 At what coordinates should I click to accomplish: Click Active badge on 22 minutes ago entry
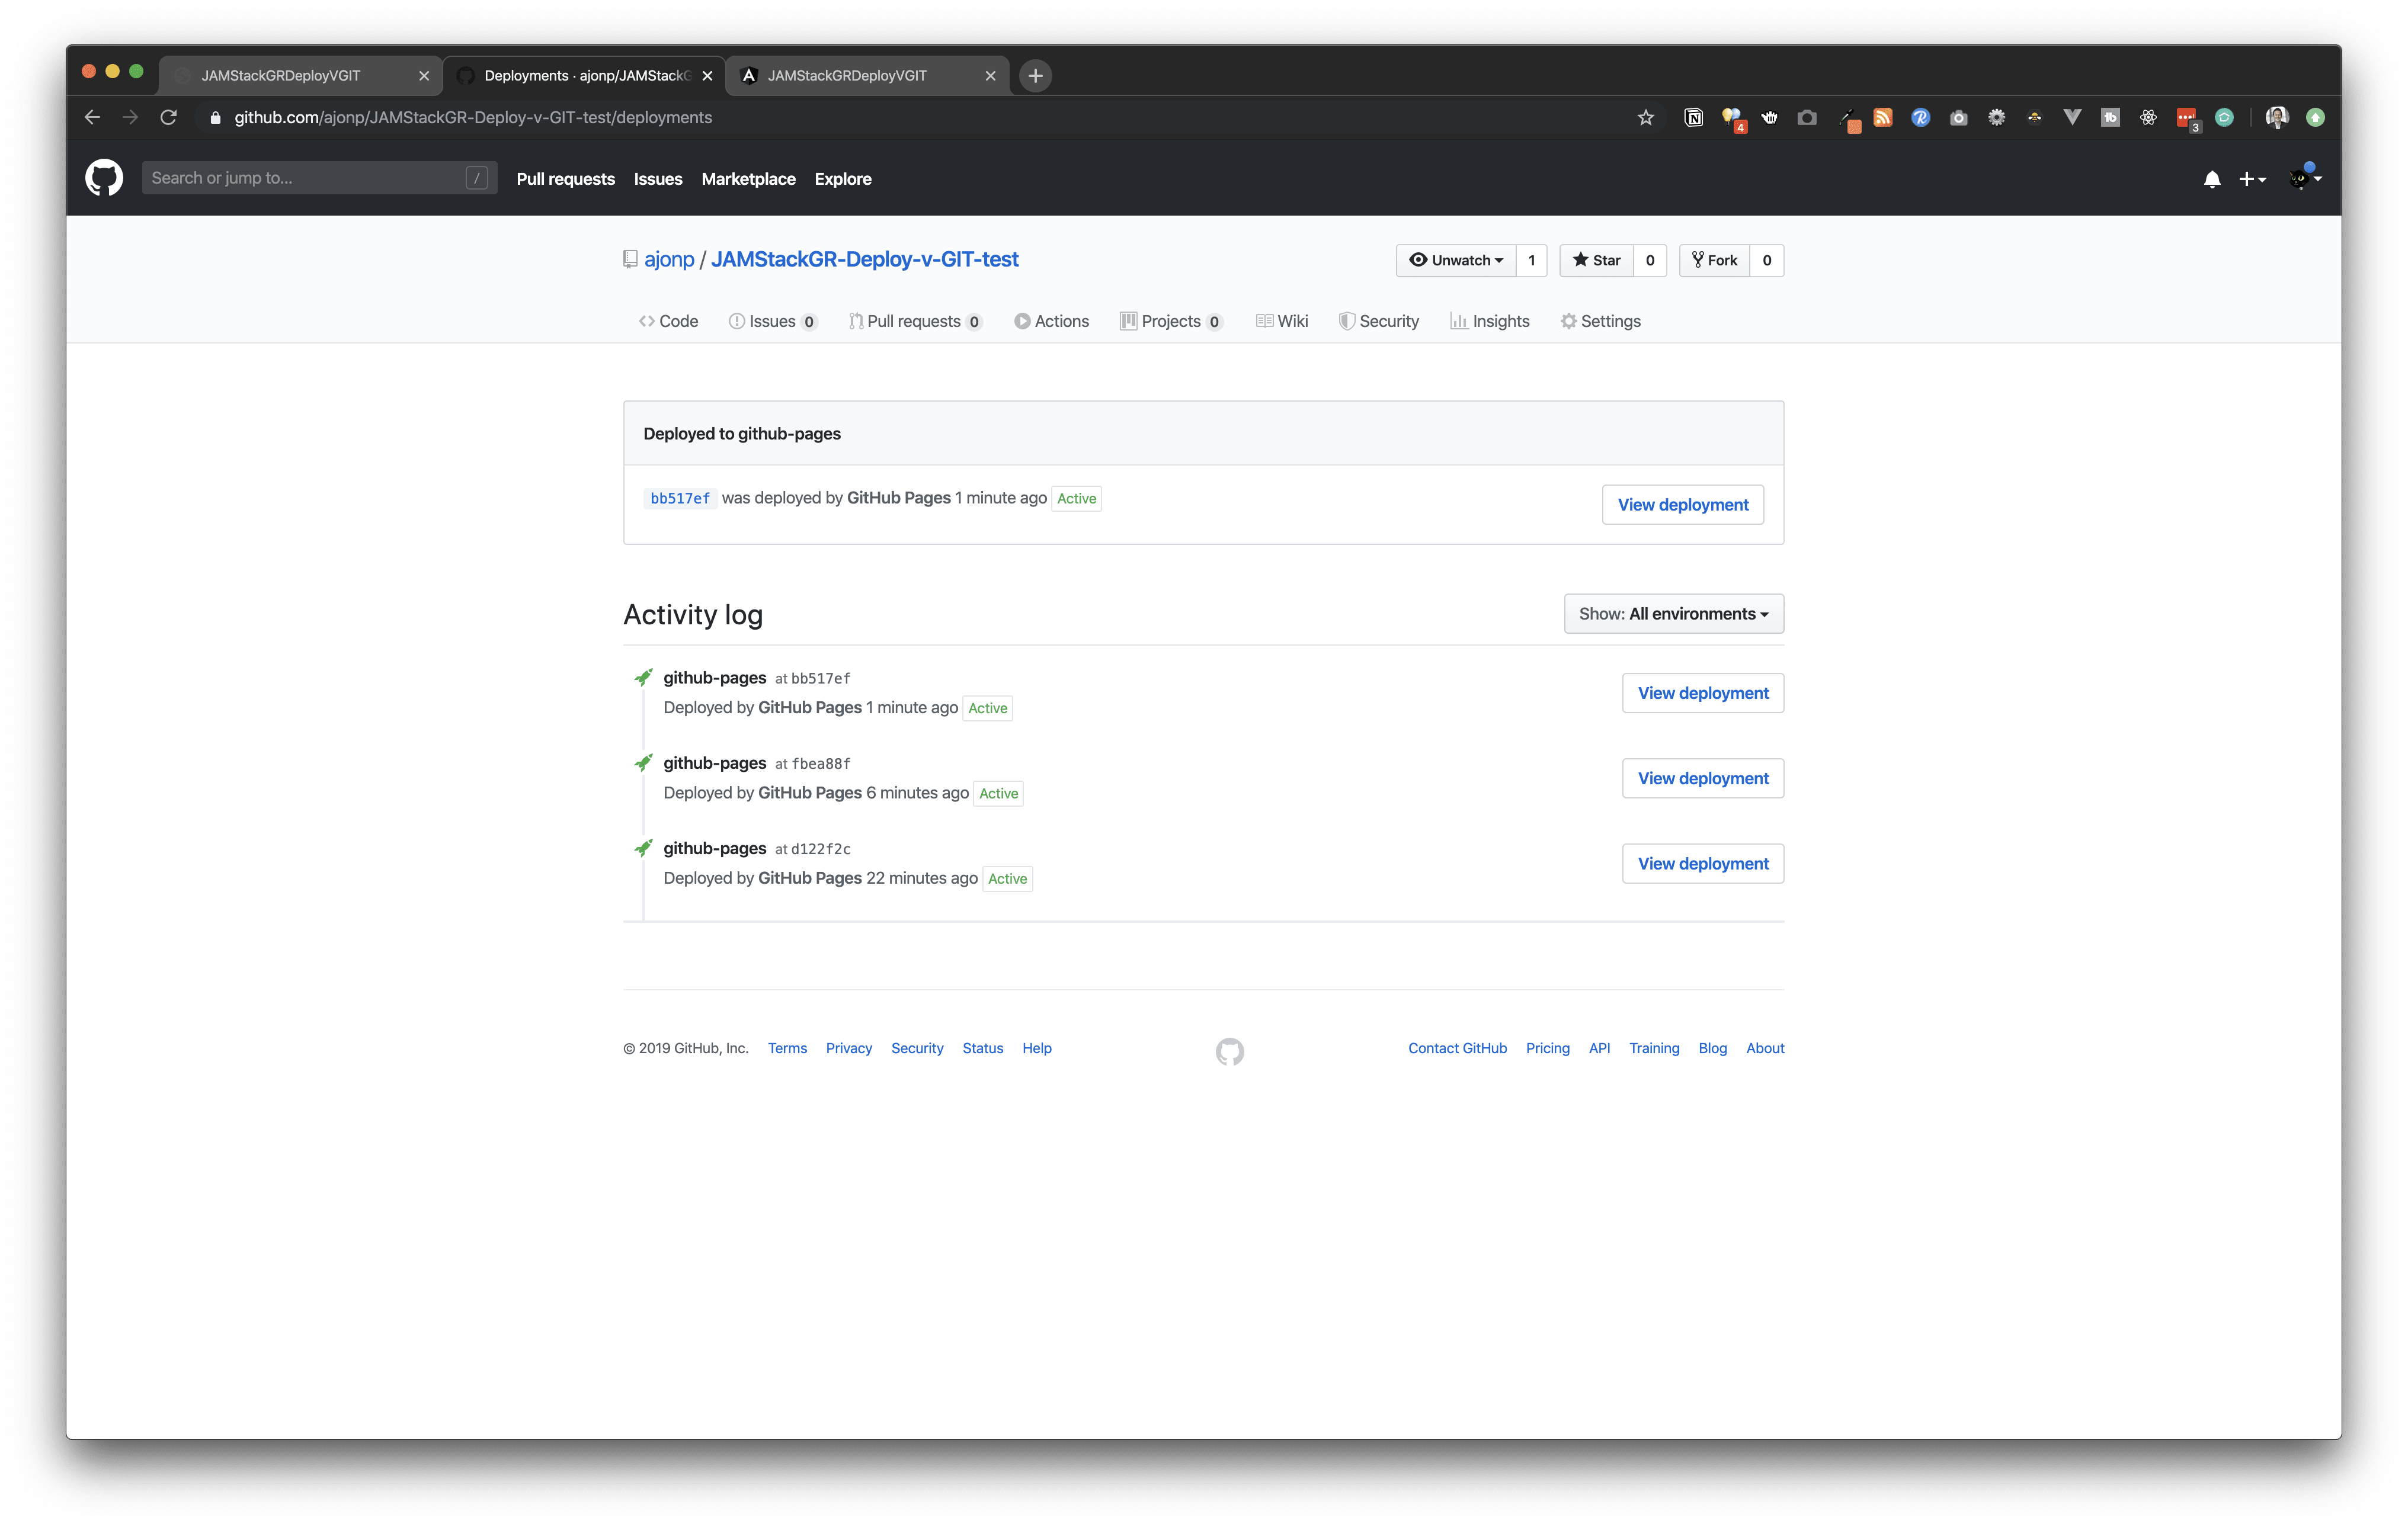pyautogui.click(x=1007, y=878)
